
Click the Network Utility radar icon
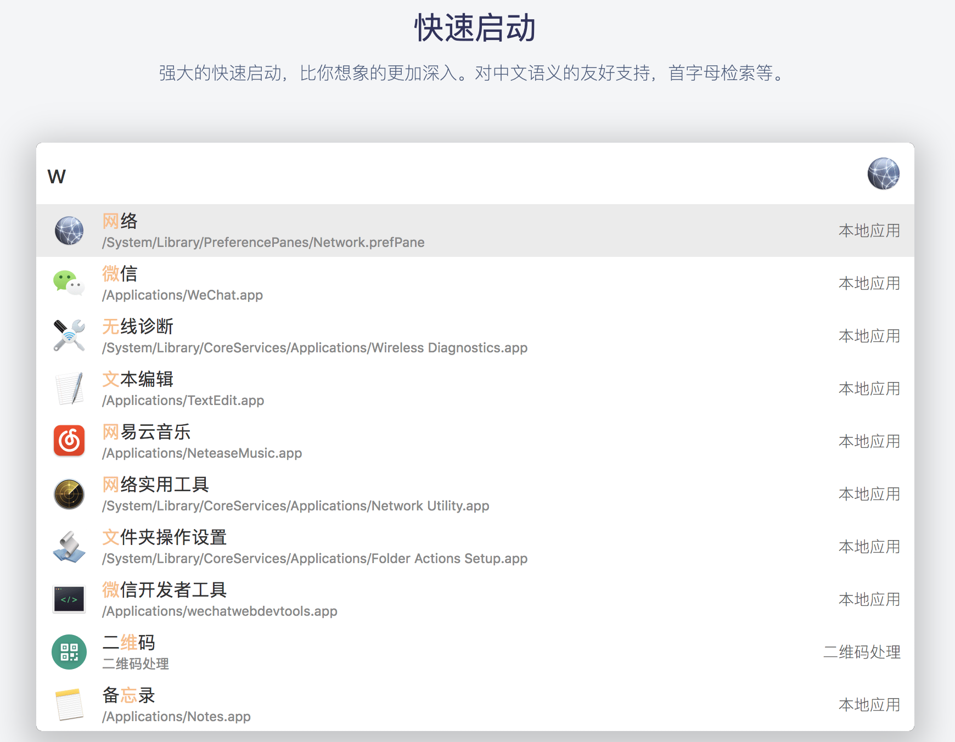click(69, 494)
